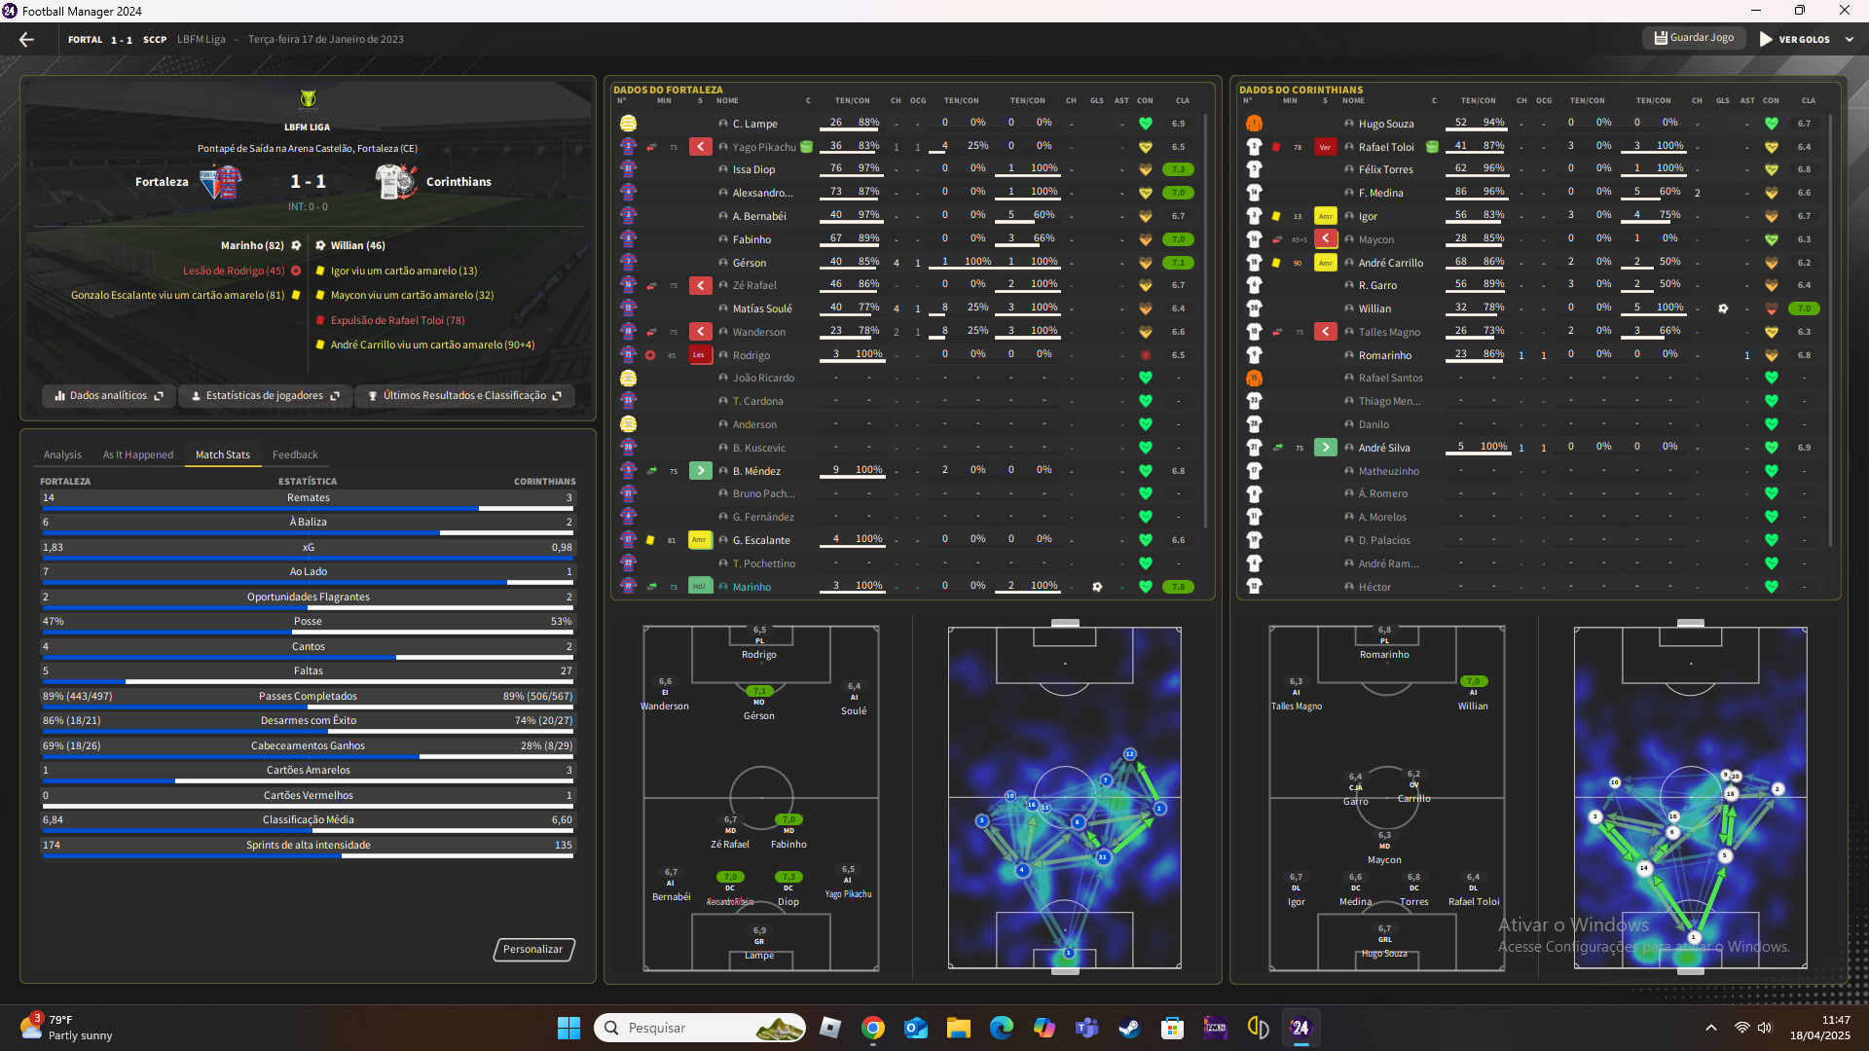Viewport: 1869px width, 1051px height.
Task: Click Marinho's goal ball icon in Fortaleza table
Action: [1097, 587]
